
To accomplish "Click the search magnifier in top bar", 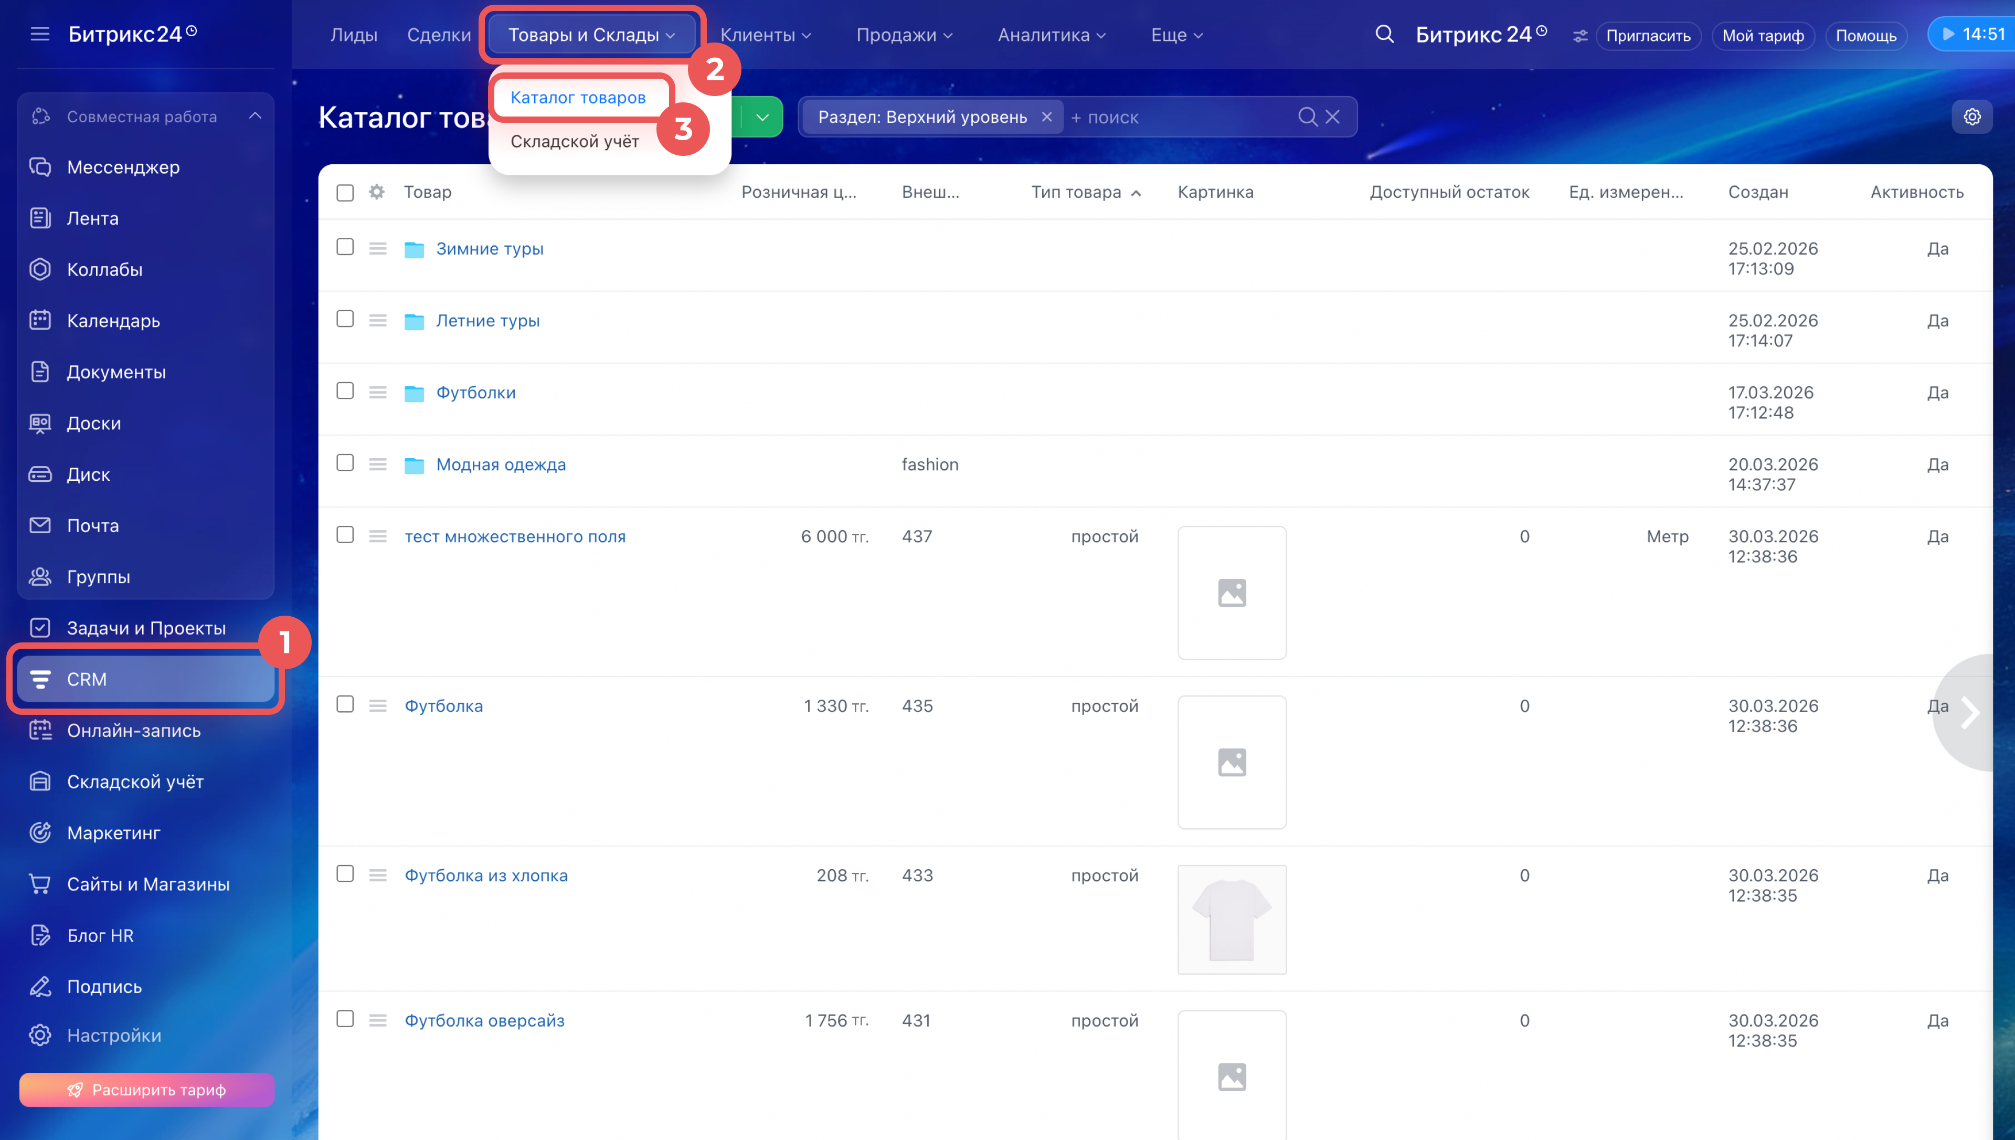I will (1384, 35).
